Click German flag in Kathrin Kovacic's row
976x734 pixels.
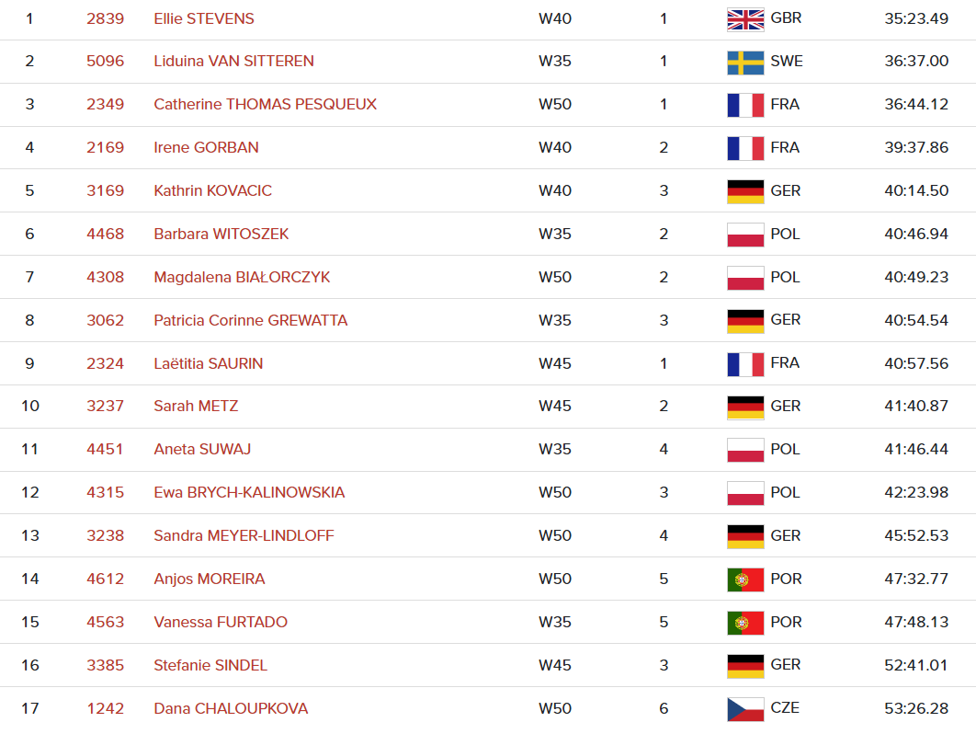click(745, 191)
